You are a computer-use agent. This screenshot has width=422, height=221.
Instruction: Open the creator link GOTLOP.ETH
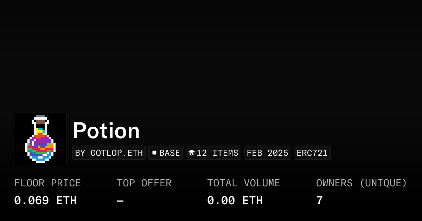[116, 153]
